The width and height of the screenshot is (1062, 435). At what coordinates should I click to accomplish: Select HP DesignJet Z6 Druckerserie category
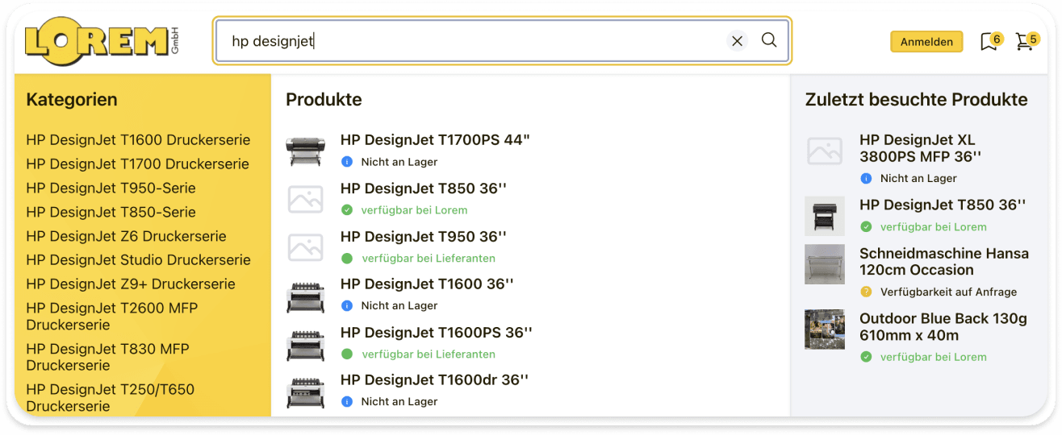(126, 236)
